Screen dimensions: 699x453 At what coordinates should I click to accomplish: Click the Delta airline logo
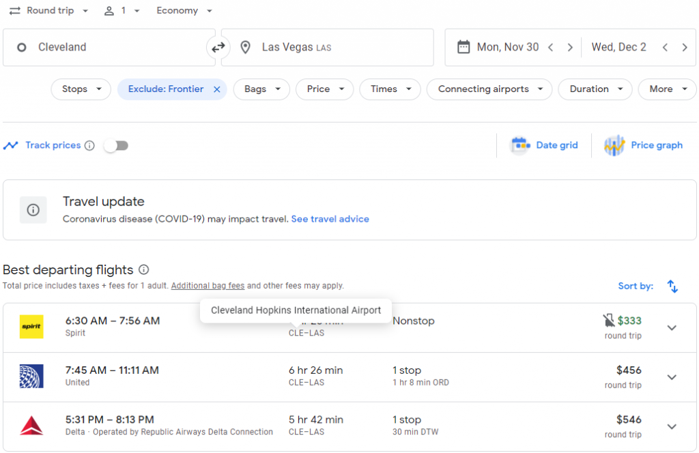click(x=31, y=426)
